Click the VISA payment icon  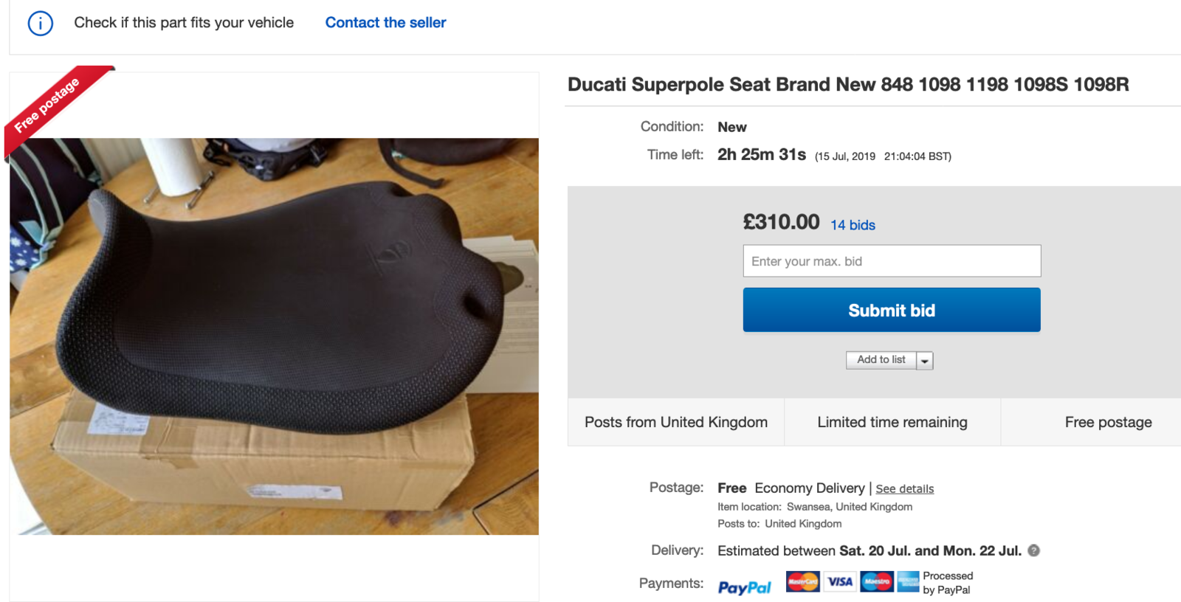click(840, 581)
